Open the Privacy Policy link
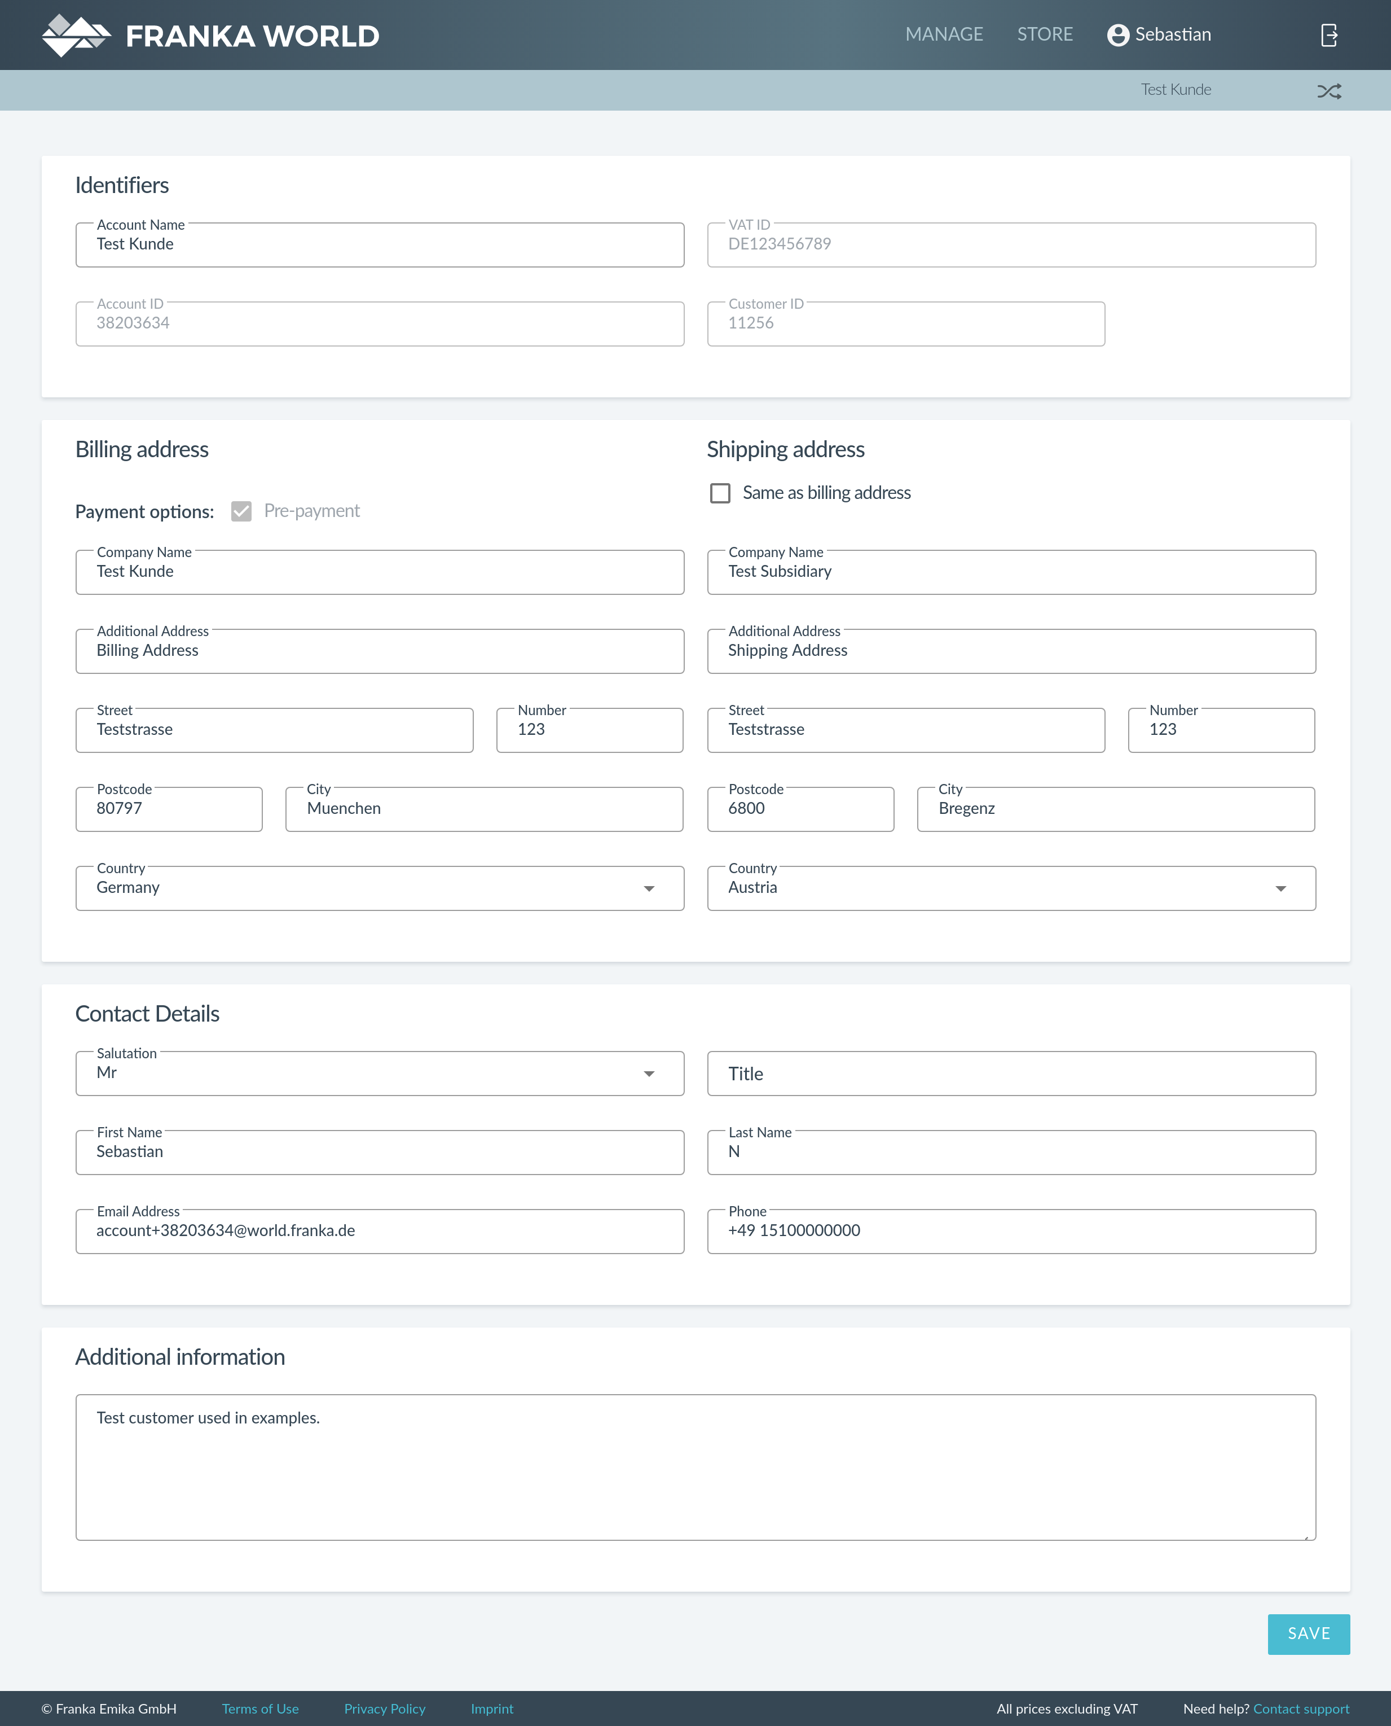Viewport: 1391px width, 1726px height. (385, 1709)
